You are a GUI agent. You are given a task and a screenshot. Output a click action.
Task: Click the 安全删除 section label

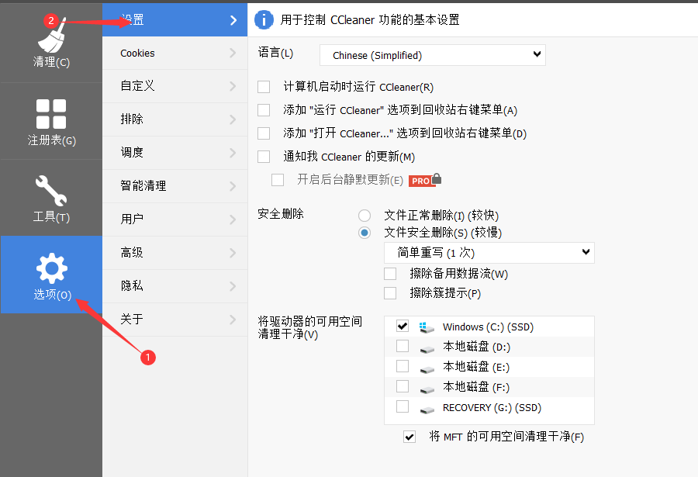click(x=281, y=214)
